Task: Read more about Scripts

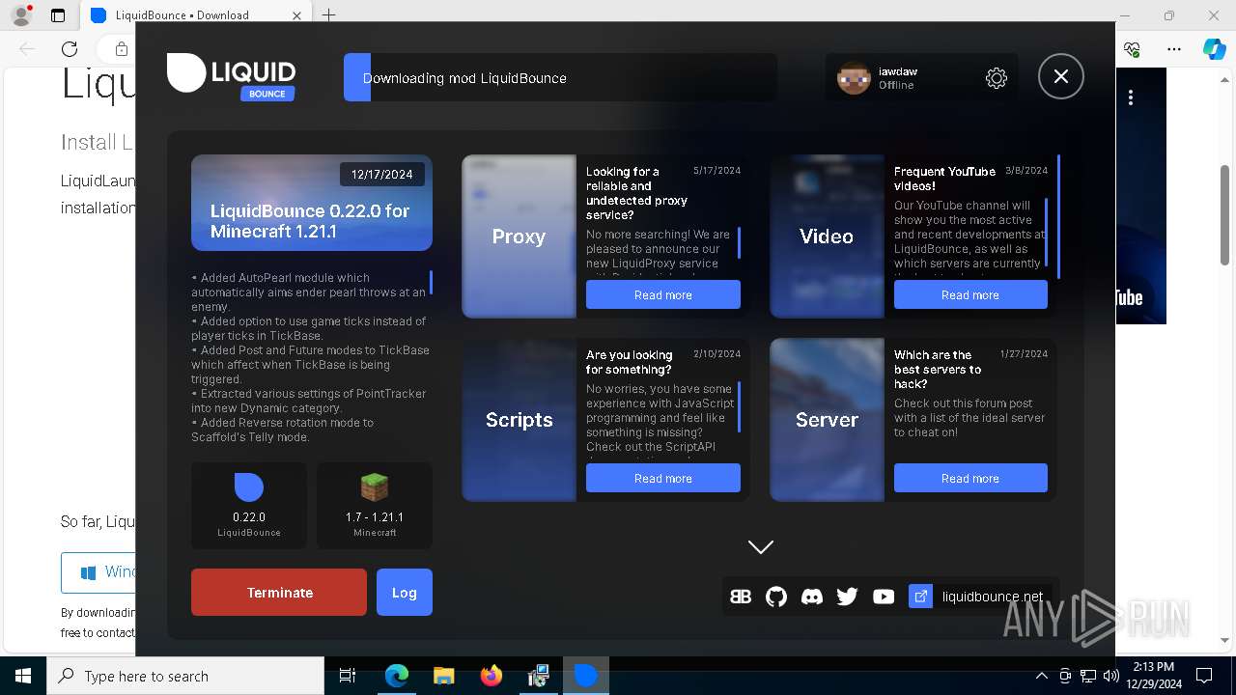Action: pos(663,478)
